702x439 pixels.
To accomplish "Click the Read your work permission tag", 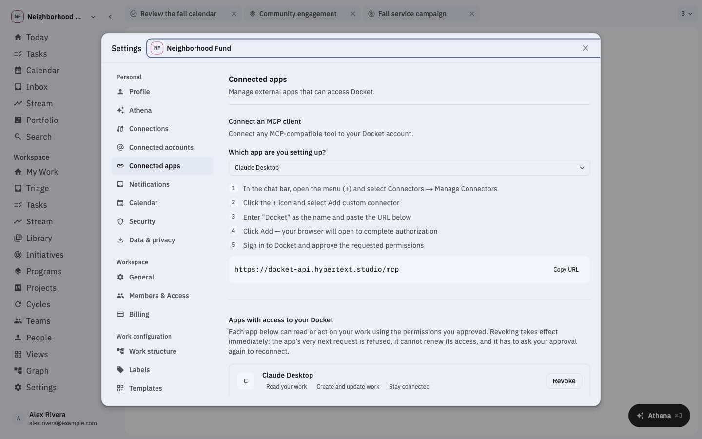I will [286, 387].
